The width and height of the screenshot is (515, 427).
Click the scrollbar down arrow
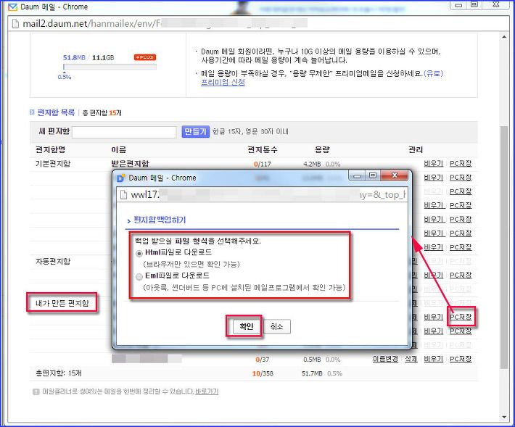504,417
